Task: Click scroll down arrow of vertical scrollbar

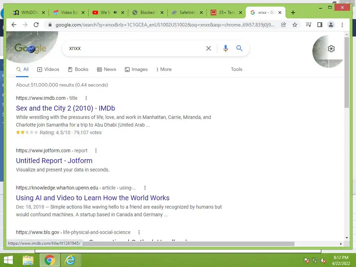Action: (347, 238)
